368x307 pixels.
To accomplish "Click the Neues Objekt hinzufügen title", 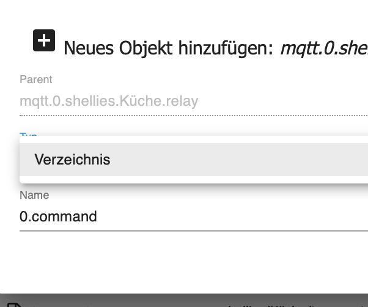I will coord(168,48).
